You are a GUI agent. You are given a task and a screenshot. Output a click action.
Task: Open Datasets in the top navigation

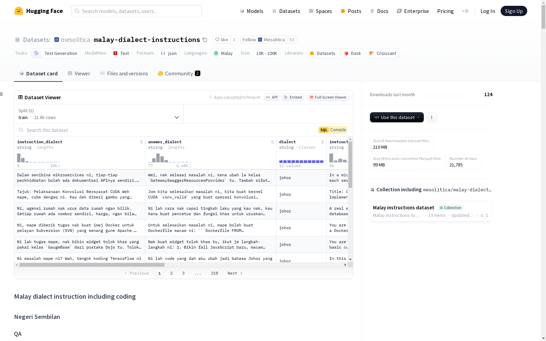[286, 11]
